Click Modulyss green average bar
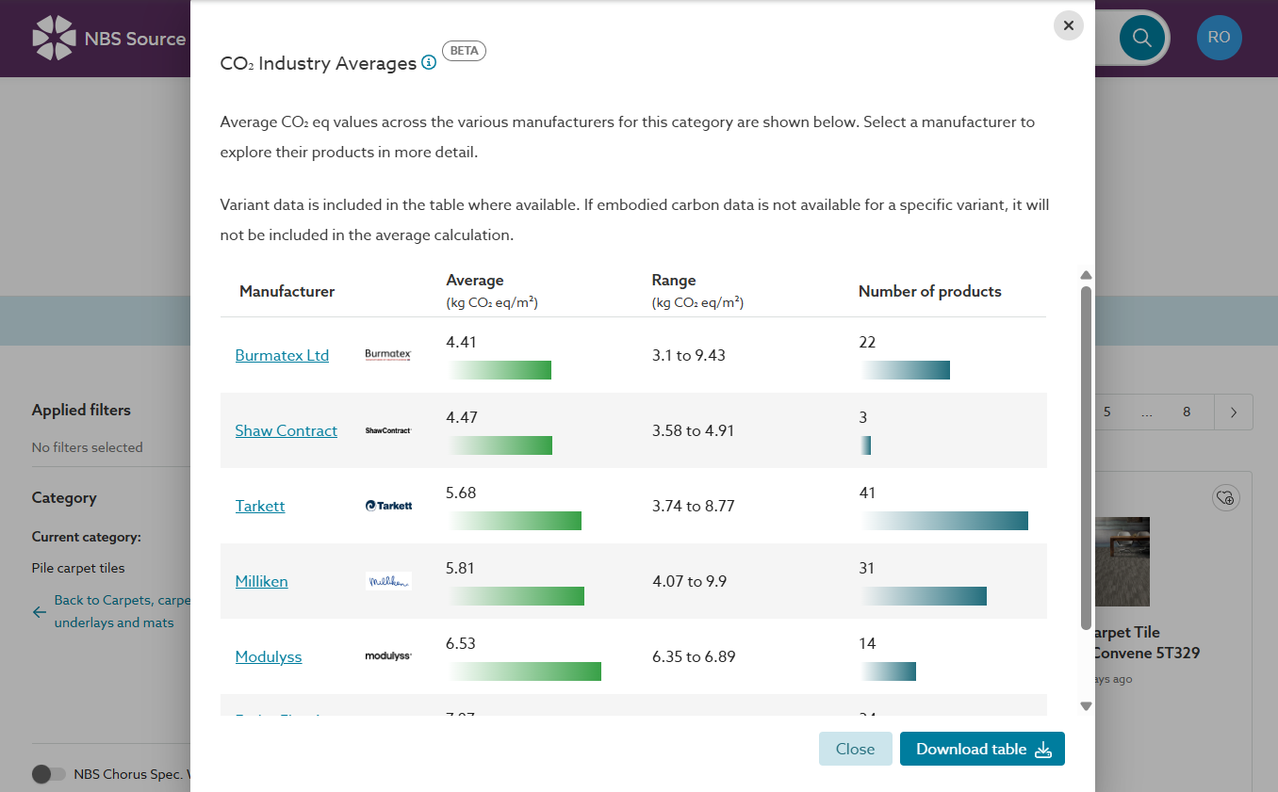The height and width of the screenshot is (792, 1278). coord(524,671)
